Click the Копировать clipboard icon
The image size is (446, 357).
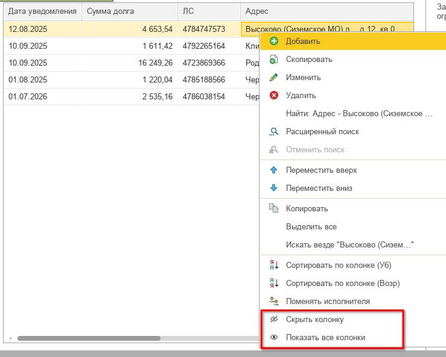tap(274, 209)
